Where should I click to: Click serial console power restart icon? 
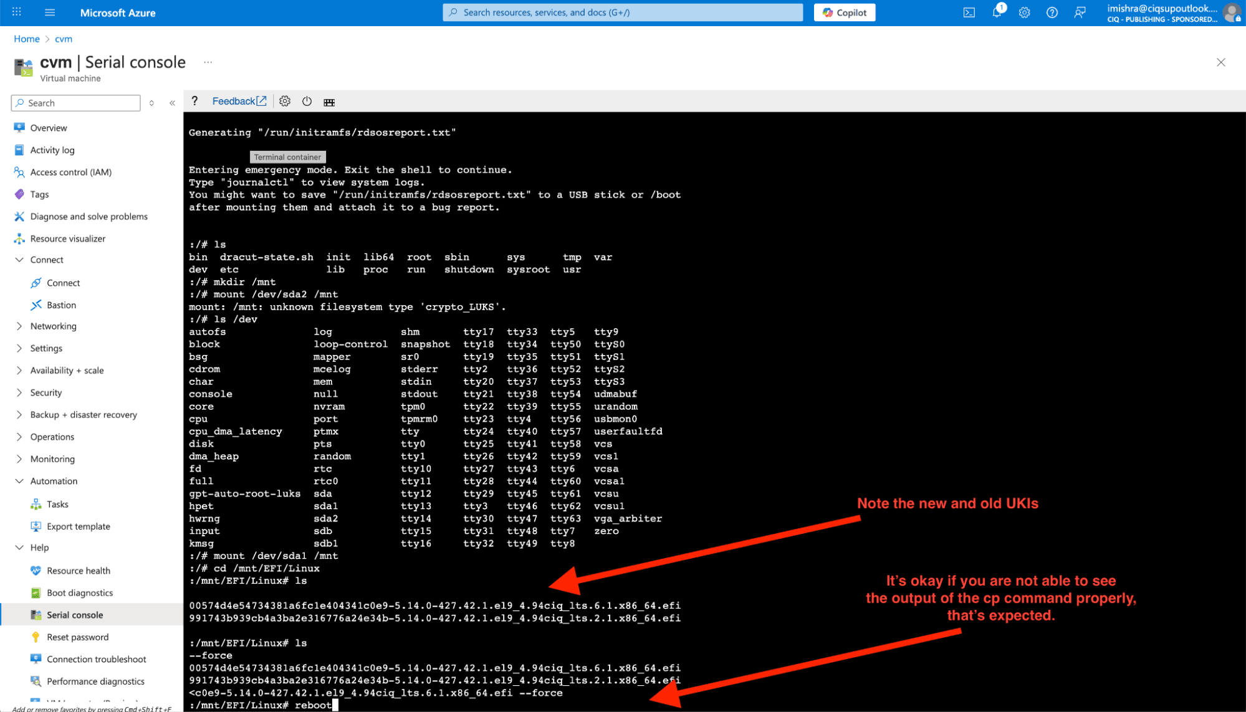[x=307, y=102]
